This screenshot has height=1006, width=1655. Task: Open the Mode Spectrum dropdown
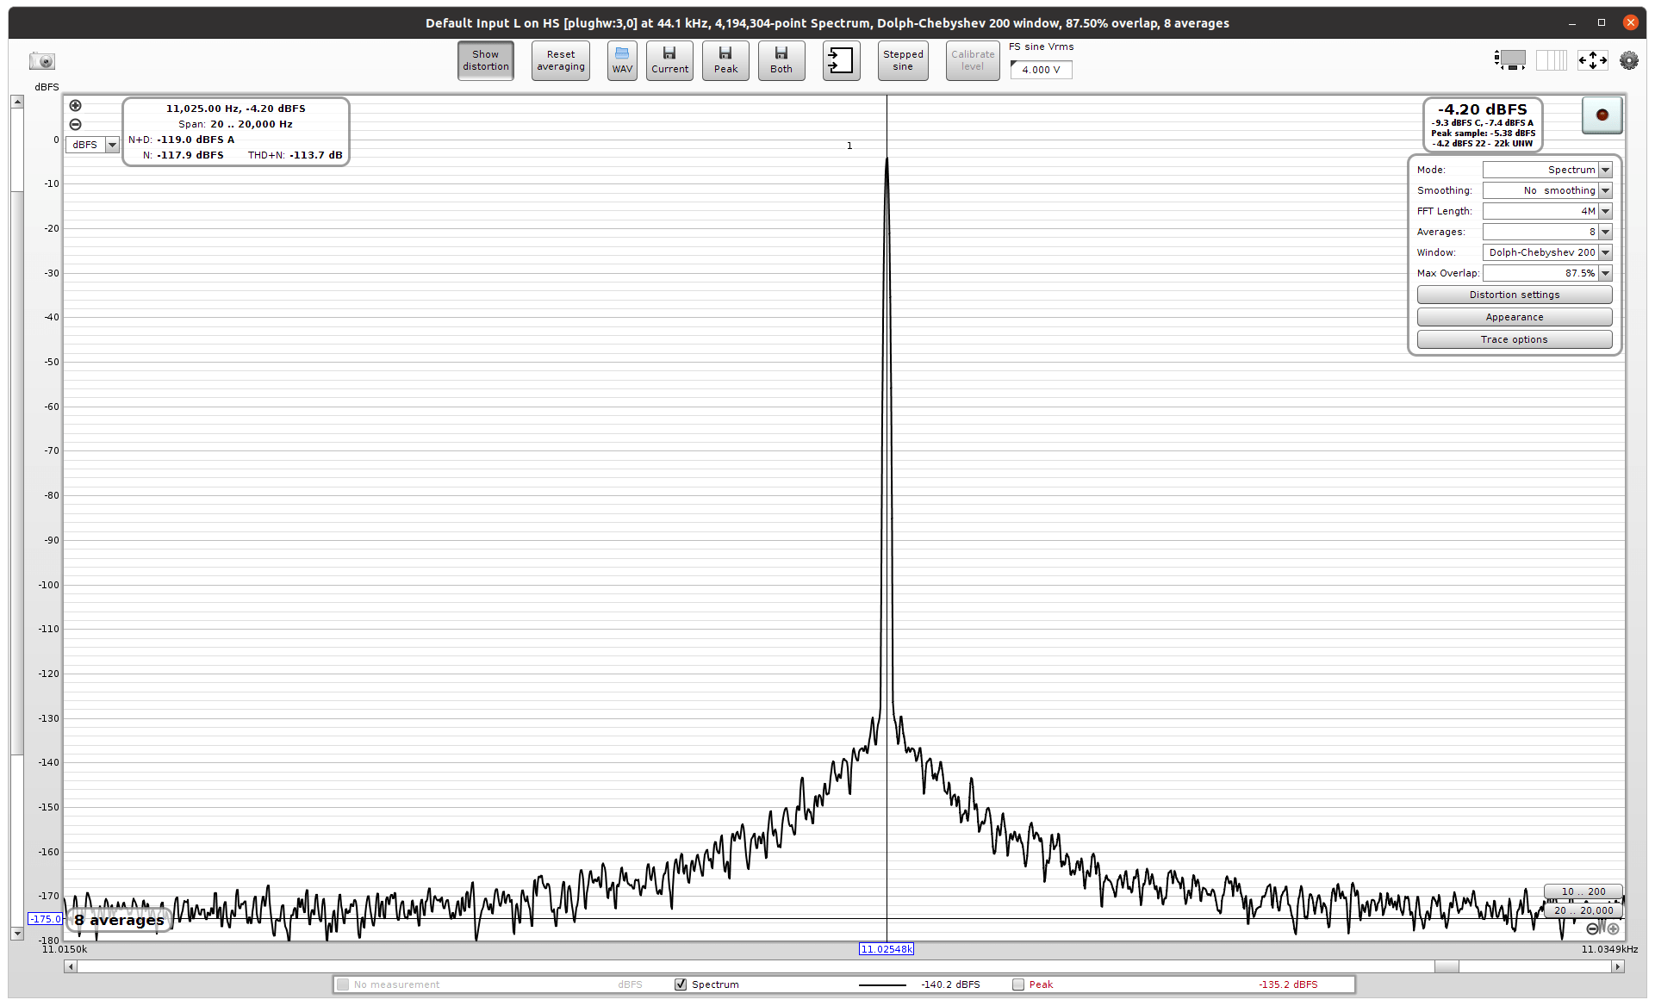click(x=1547, y=170)
